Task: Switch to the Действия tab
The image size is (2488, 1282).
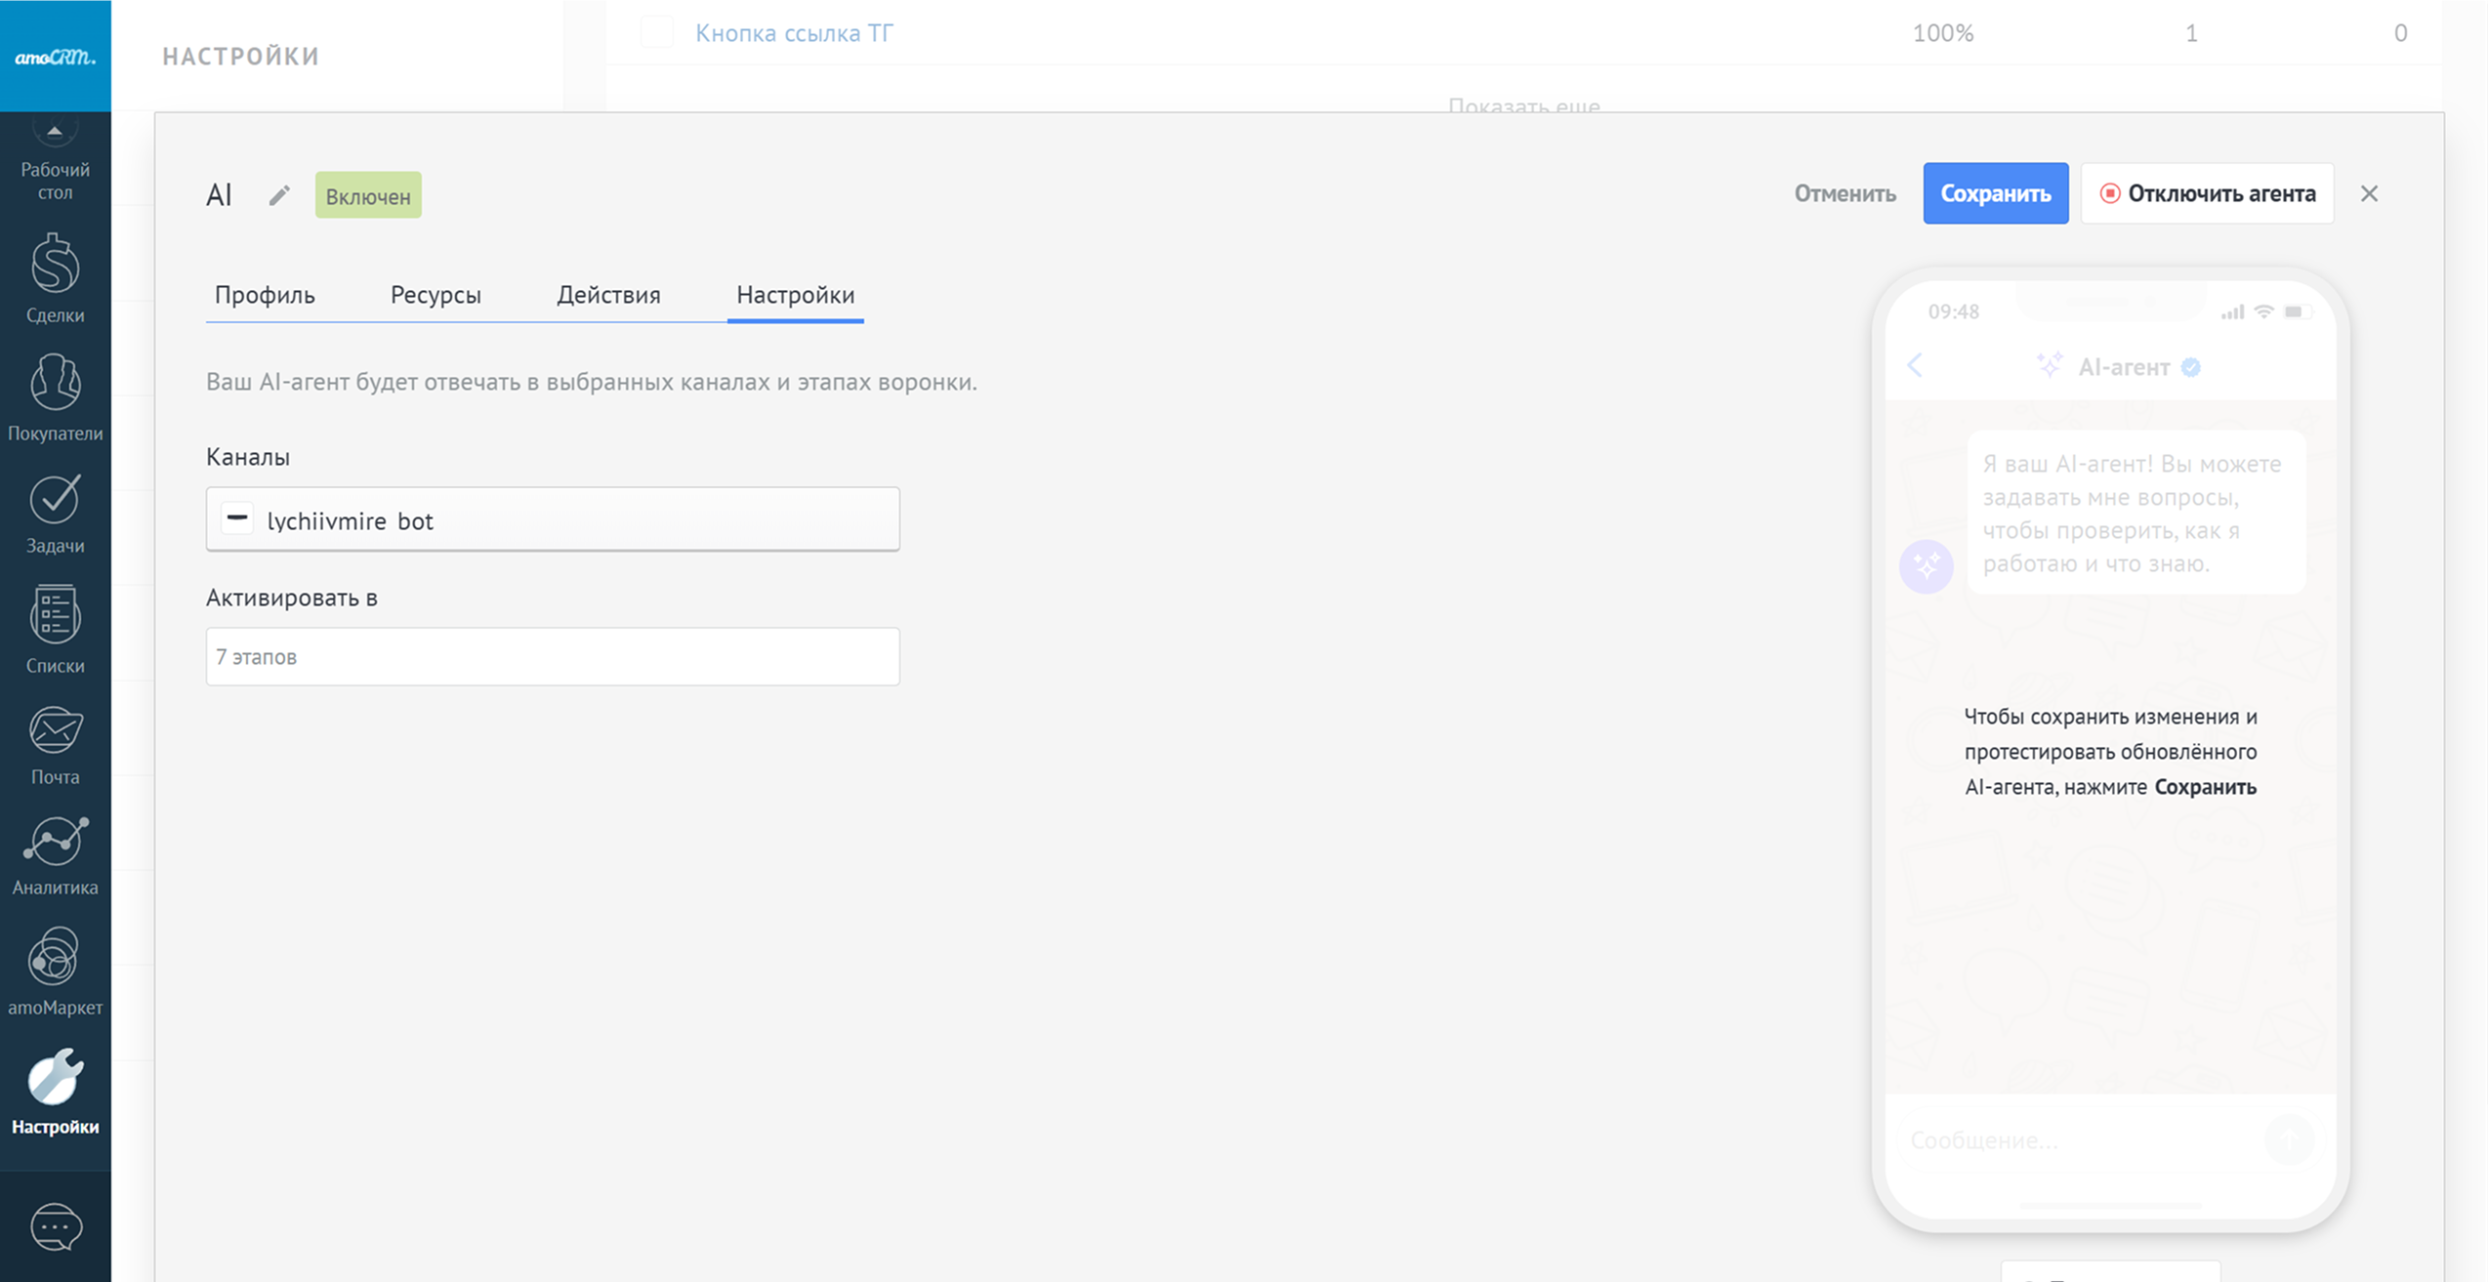Action: coord(608,295)
